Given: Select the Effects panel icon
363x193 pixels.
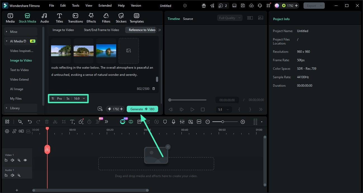Looking at the screenshot, I should pyautogui.click(x=91, y=17).
